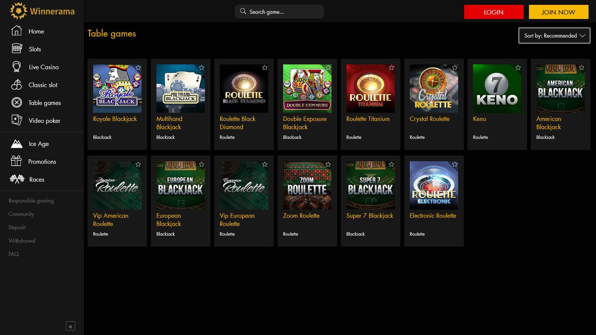The image size is (596, 335).
Task: Open Crystal Roulette game thumbnail
Action: click(434, 89)
